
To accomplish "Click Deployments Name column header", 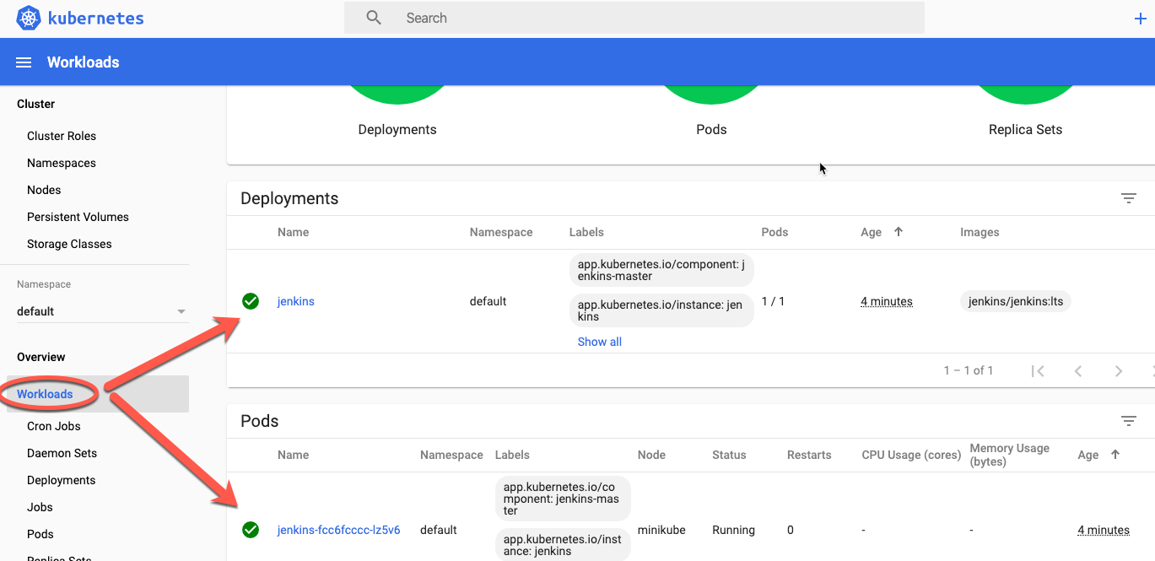I will click(x=293, y=232).
